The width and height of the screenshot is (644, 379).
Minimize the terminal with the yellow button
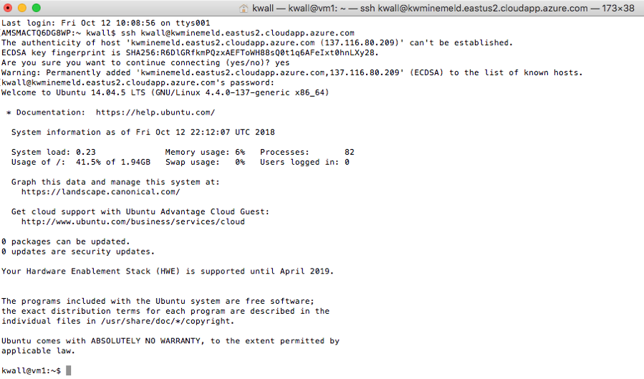[21, 8]
